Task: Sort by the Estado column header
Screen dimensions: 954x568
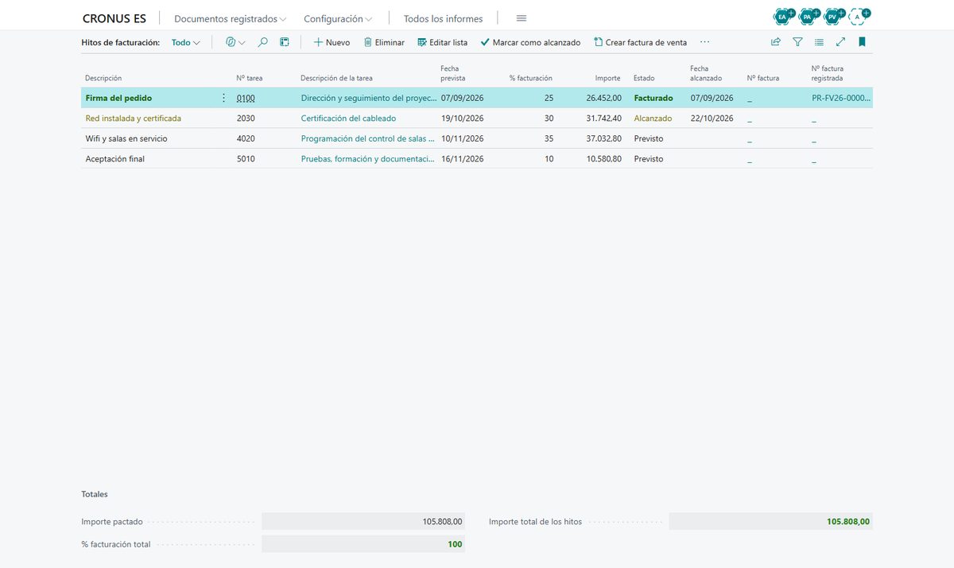Action: (644, 78)
